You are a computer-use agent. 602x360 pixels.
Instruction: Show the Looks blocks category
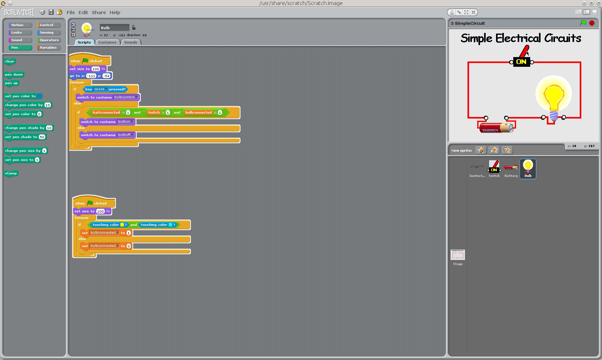tap(20, 32)
